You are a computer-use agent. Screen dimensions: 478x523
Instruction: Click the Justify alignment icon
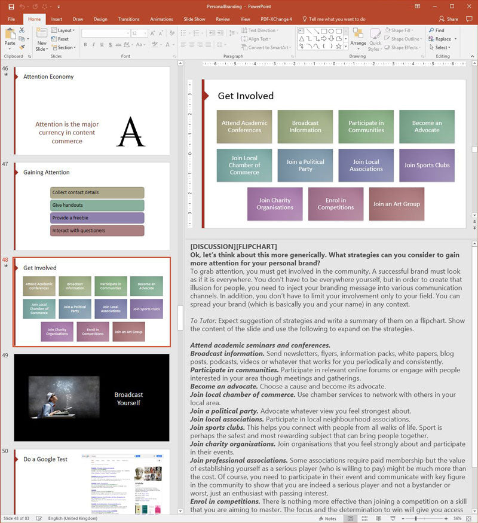[x=208, y=45]
